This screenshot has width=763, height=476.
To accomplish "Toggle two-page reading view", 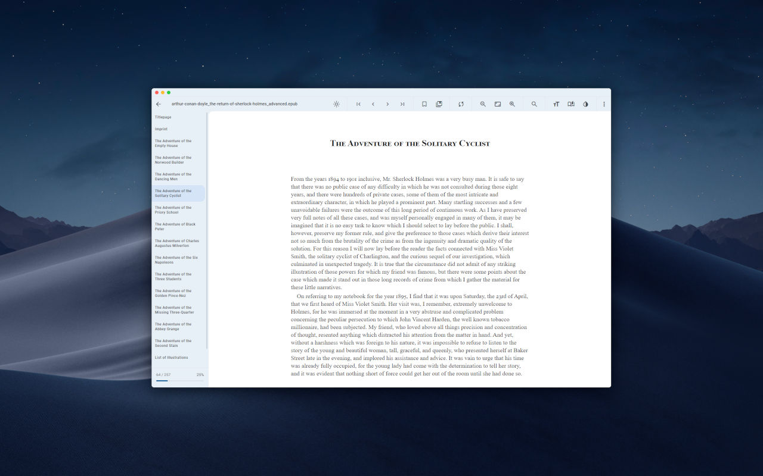I will pyautogui.click(x=570, y=104).
